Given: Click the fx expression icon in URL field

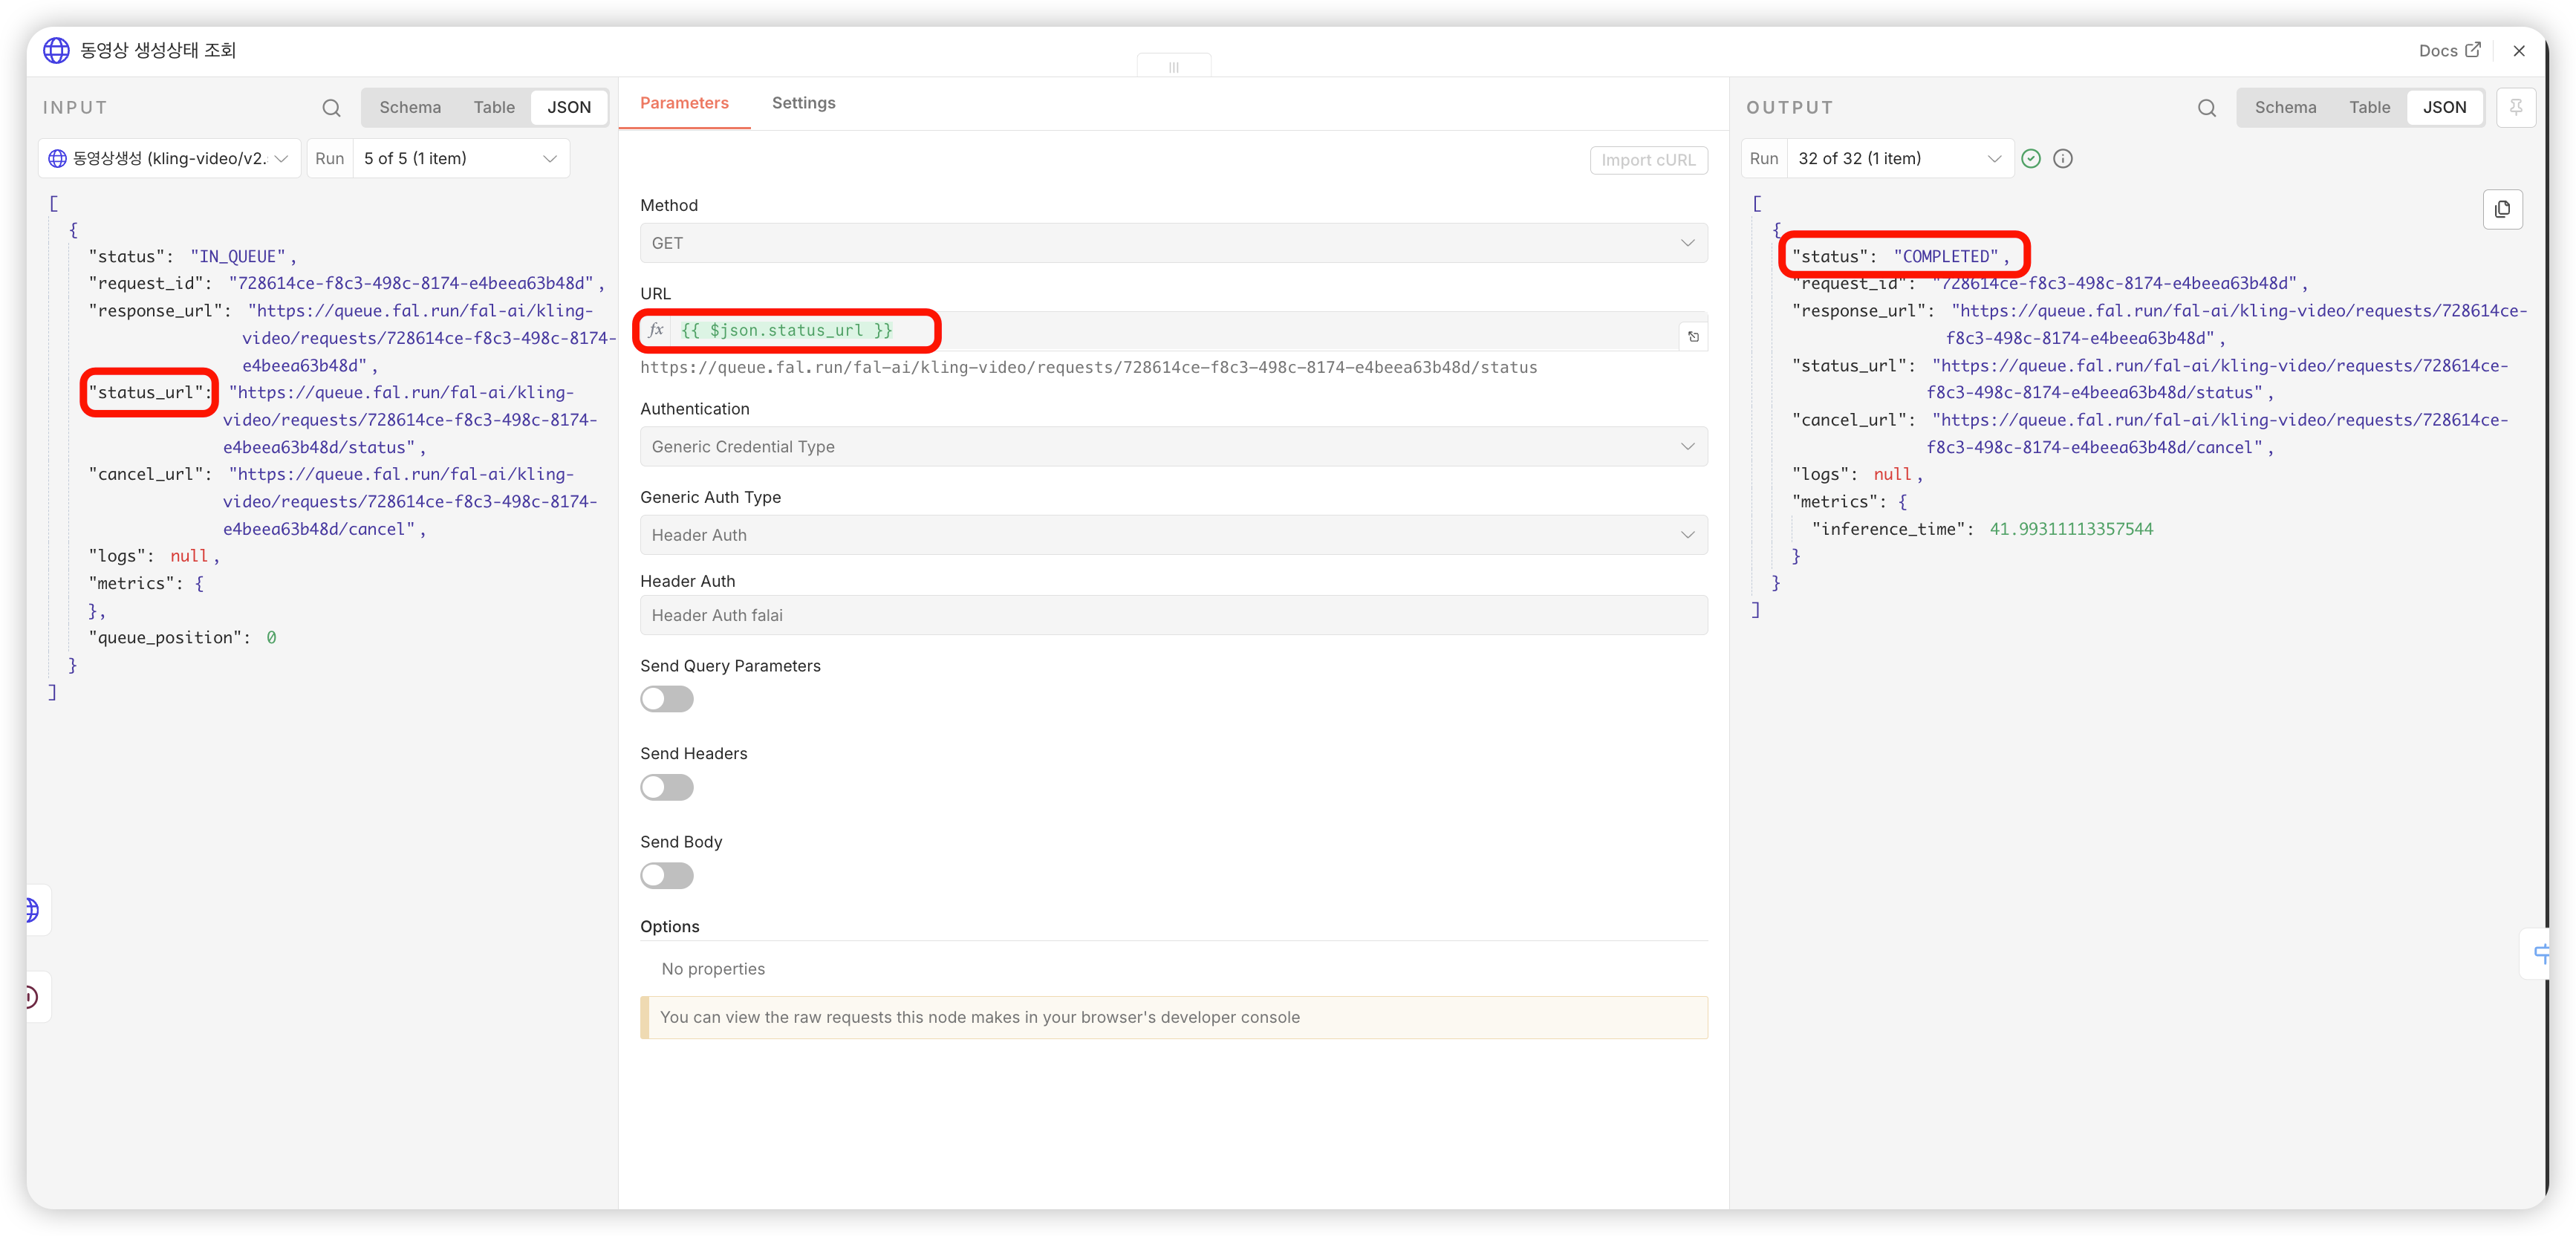Looking at the screenshot, I should click(x=656, y=330).
